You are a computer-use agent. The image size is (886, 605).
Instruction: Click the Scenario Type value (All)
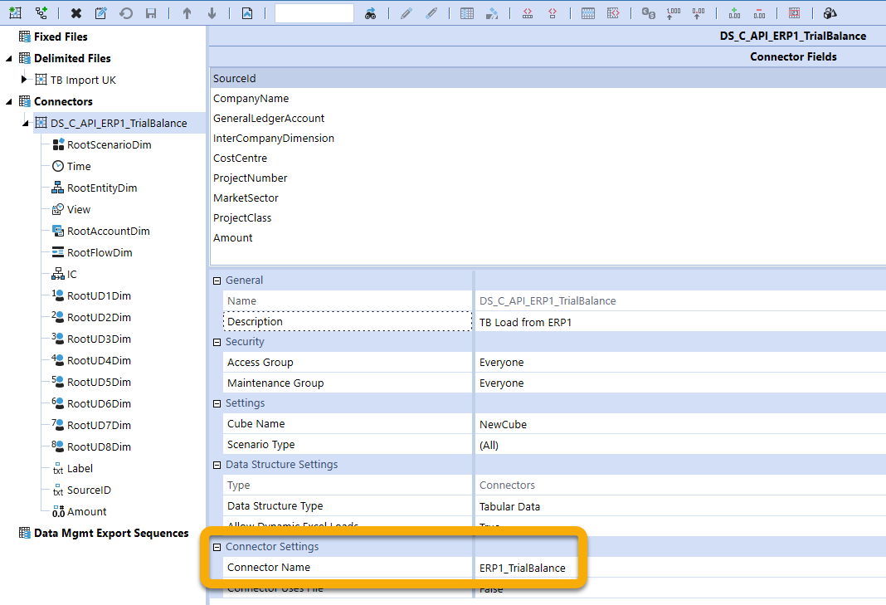click(489, 445)
